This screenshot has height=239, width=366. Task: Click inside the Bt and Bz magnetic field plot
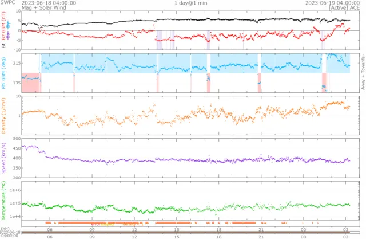click(x=190, y=30)
